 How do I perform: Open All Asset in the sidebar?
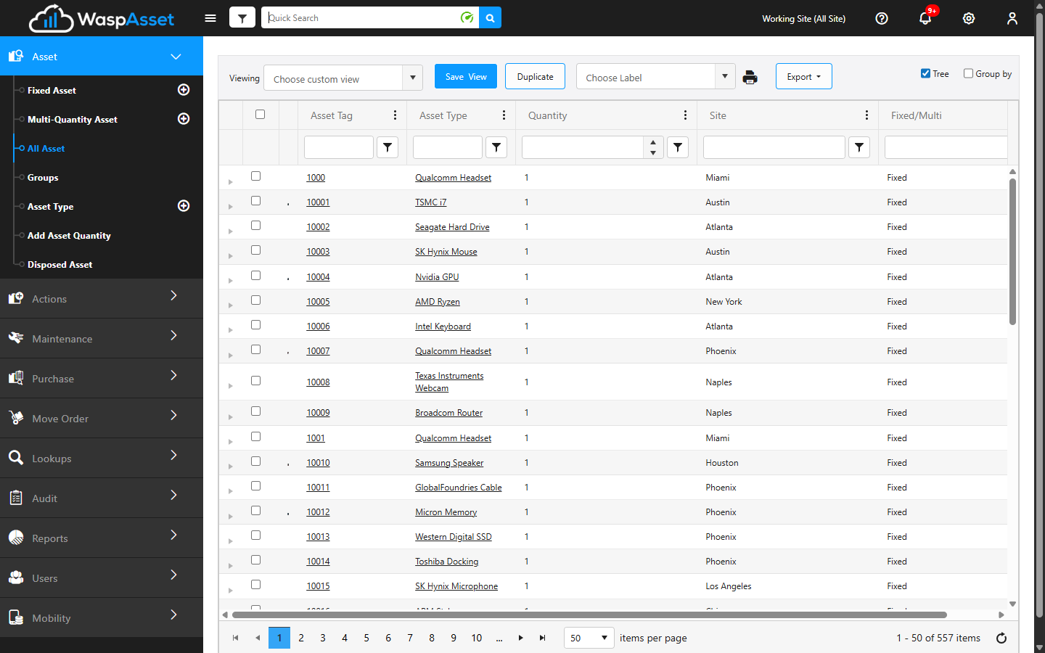[46, 148]
